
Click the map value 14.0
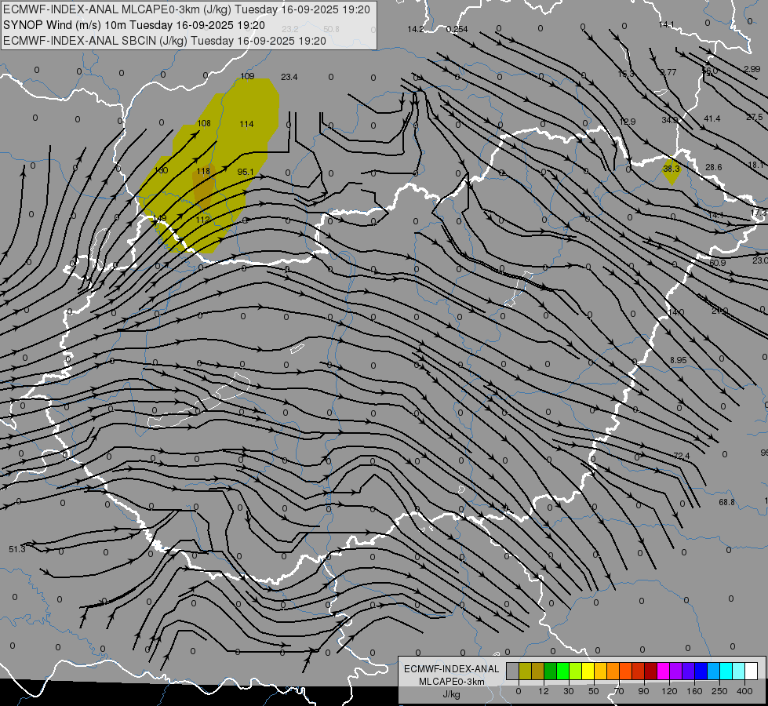tap(676, 312)
